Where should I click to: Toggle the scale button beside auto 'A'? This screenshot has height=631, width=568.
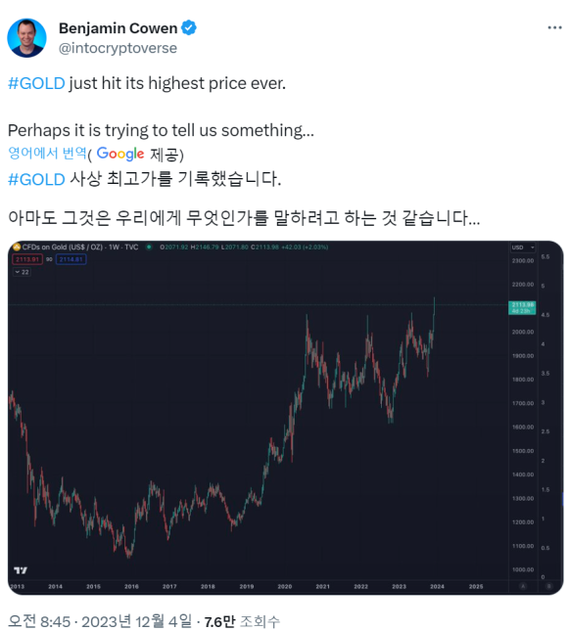click(549, 586)
